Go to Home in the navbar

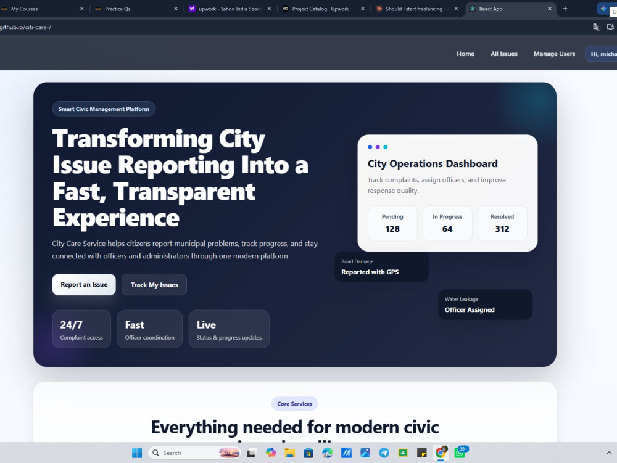tap(465, 54)
